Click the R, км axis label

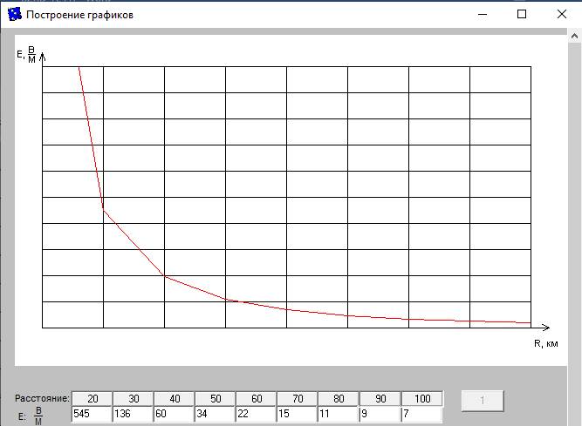(545, 344)
